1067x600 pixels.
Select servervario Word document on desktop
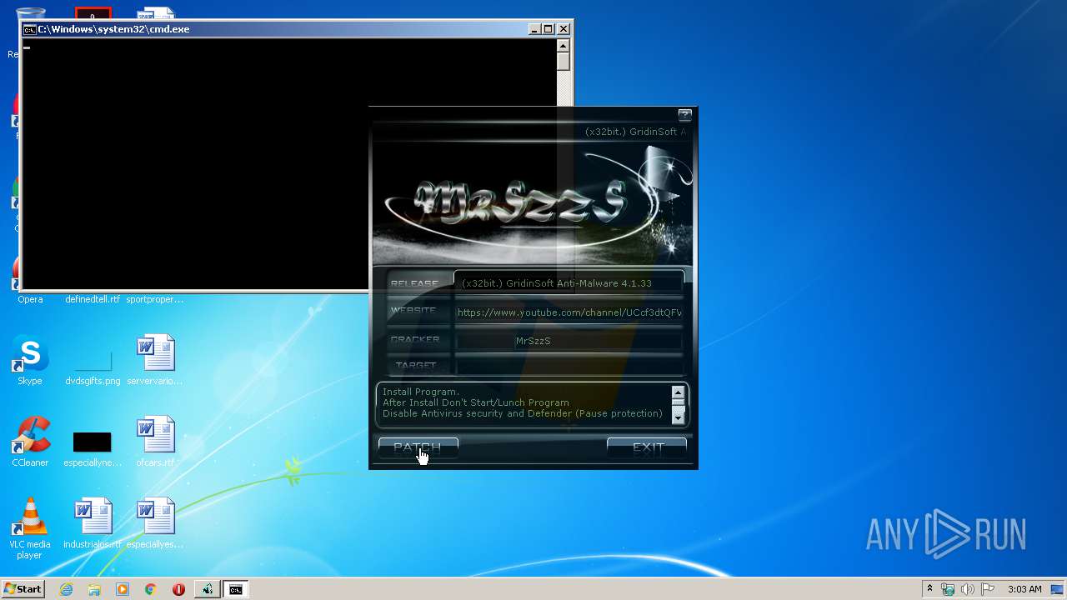pos(155,360)
